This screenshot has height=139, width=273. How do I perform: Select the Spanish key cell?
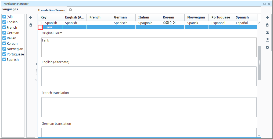[51, 23]
